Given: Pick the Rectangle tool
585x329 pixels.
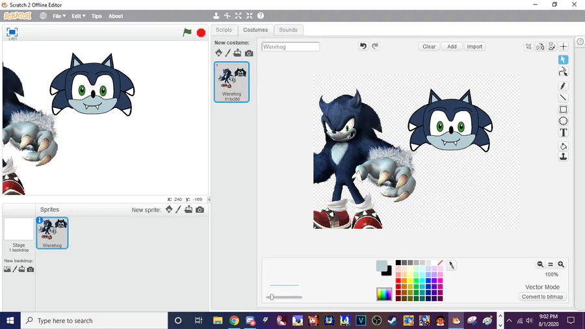Looking at the screenshot, I should tap(563, 109).
